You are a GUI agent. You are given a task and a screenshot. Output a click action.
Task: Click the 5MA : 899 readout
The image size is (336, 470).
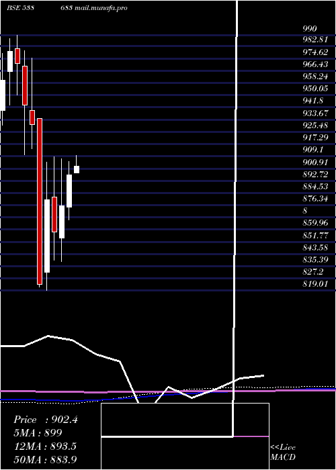click(38, 433)
